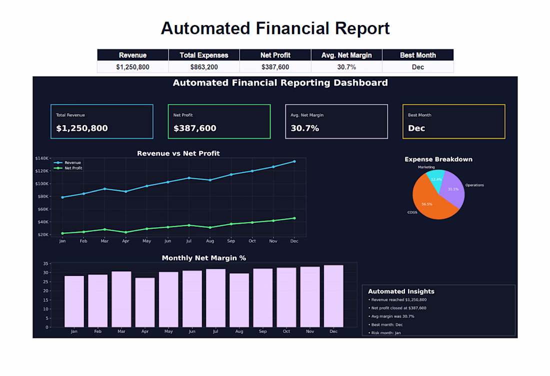Click the April revenue data point
This screenshot has height=376, width=550.
point(126,192)
